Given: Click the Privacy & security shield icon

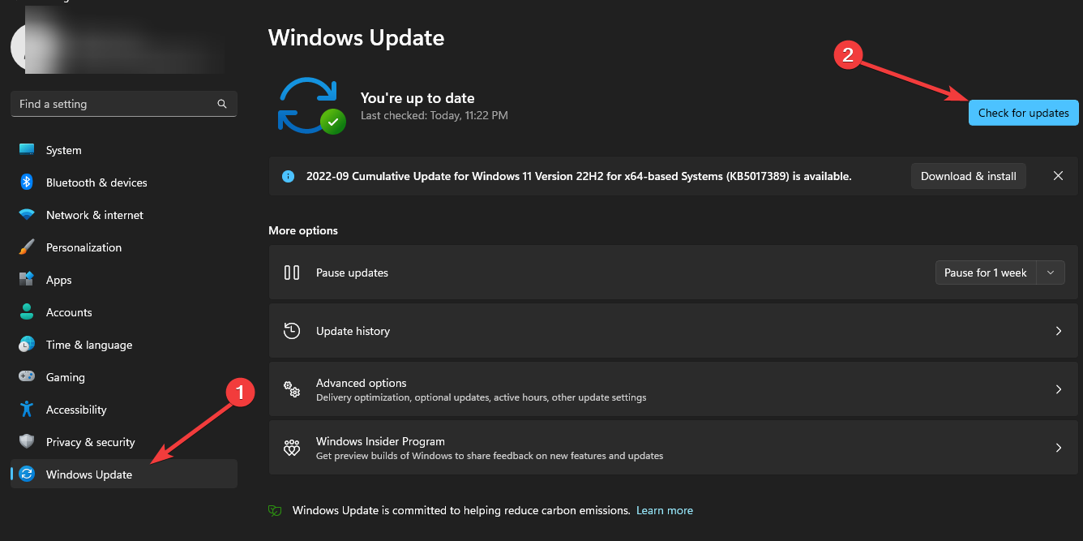Looking at the screenshot, I should [x=27, y=442].
